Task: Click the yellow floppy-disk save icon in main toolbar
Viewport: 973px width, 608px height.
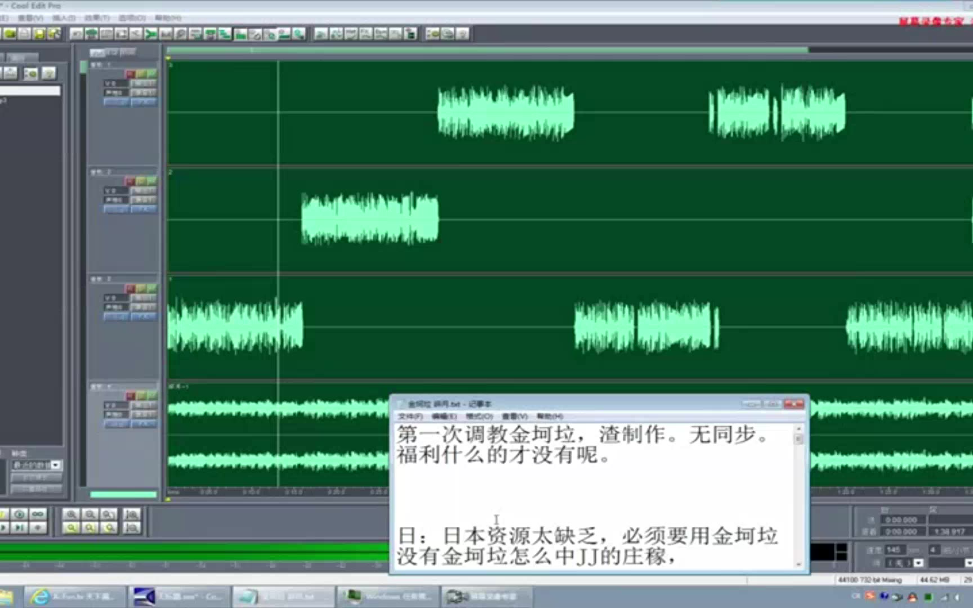Action: pyautogui.click(x=39, y=34)
